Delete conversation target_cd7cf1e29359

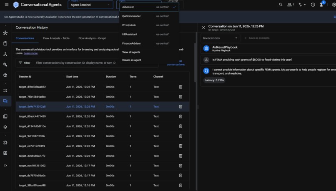click(x=181, y=146)
